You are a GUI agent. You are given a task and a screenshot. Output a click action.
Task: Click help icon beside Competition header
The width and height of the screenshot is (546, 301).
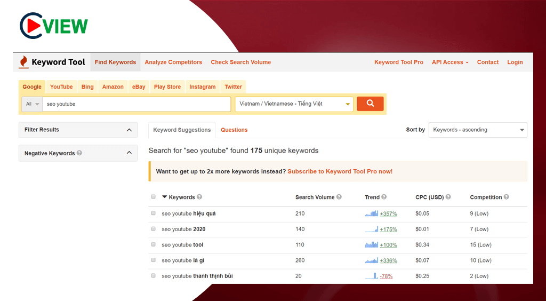coord(507,197)
